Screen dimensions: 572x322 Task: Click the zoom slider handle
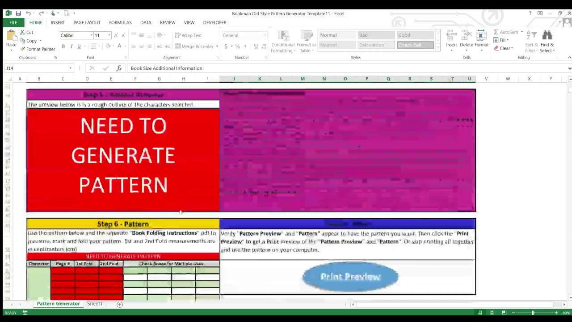pyautogui.click(x=533, y=313)
